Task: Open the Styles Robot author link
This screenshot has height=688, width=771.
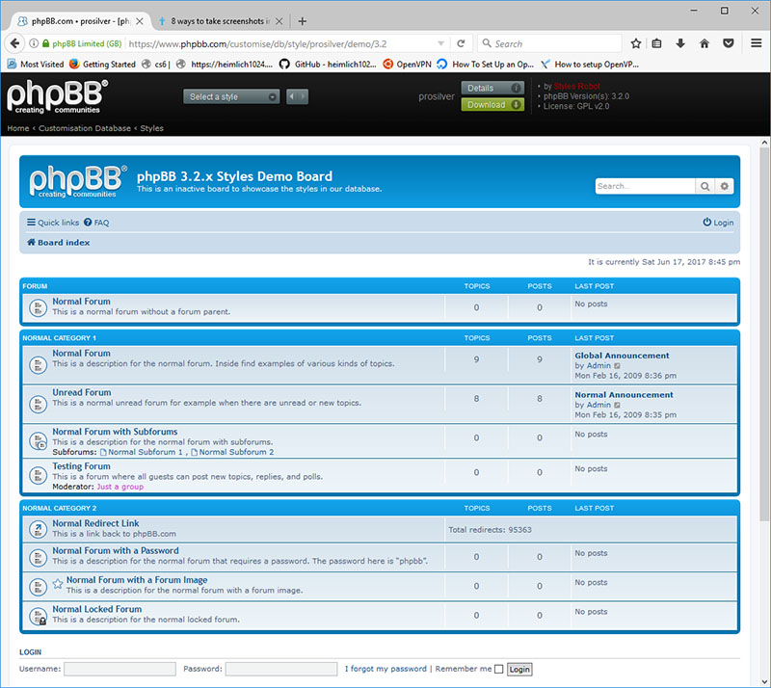Action: click(x=576, y=86)
